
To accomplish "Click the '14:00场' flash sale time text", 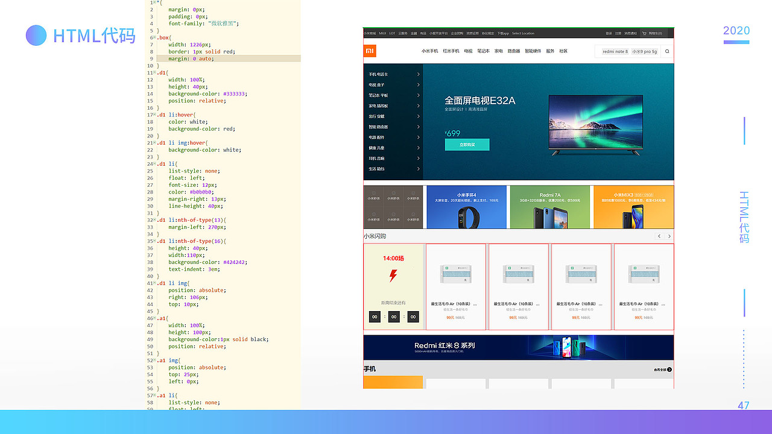I will pyautogui.click(x=393, y=258).
